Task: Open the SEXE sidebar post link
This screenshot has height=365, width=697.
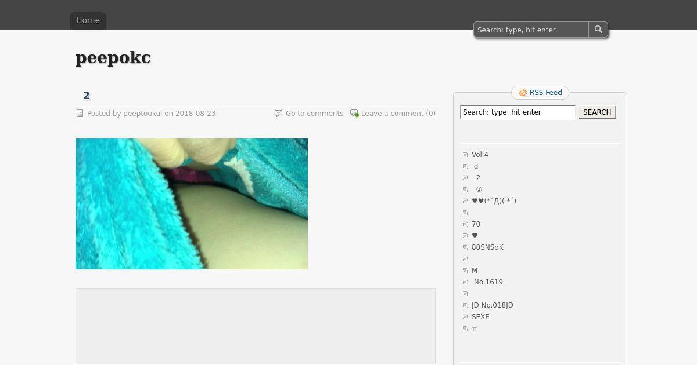Action: point(480,317)
